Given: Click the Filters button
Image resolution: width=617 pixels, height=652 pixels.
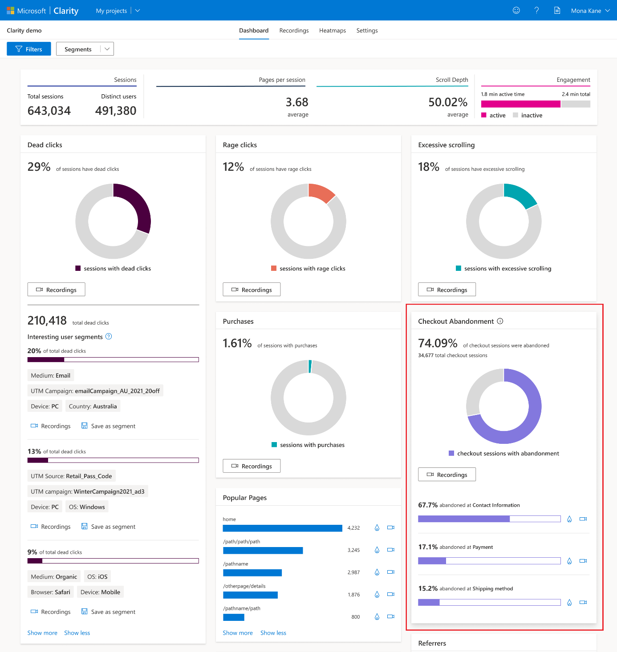Looking at the screenshot, I should click(29, 49).
